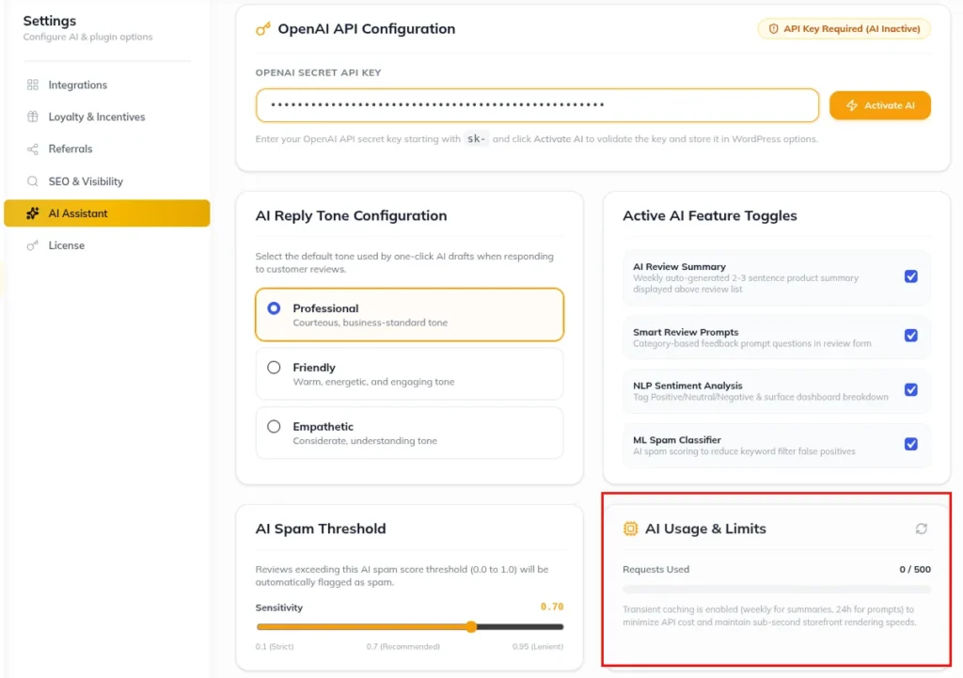Click the sk- code snippet in helper text
The height and width of the screenshot is (678, 963).
click(x=476, y=139)
